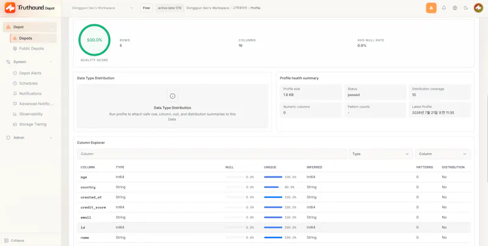Viewport: 488px width, 246px height.
Task: Click Donggyun Seo's Workspace breadcrumb link
Action: [x=207, y=8]
